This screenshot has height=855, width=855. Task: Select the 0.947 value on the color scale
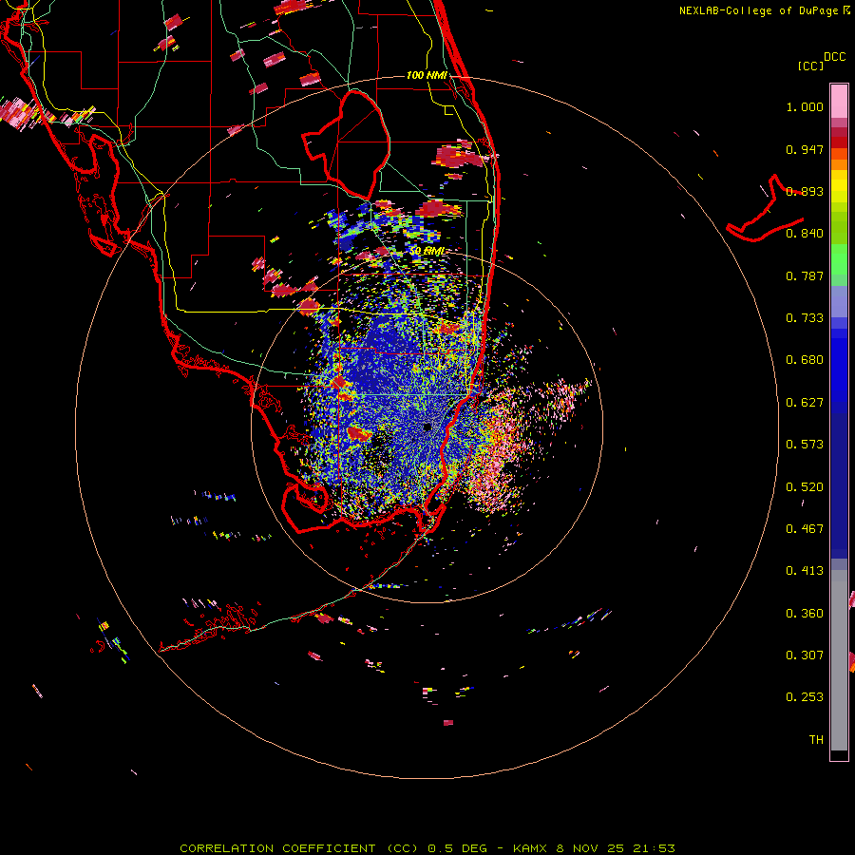click(x=805, y=149)
